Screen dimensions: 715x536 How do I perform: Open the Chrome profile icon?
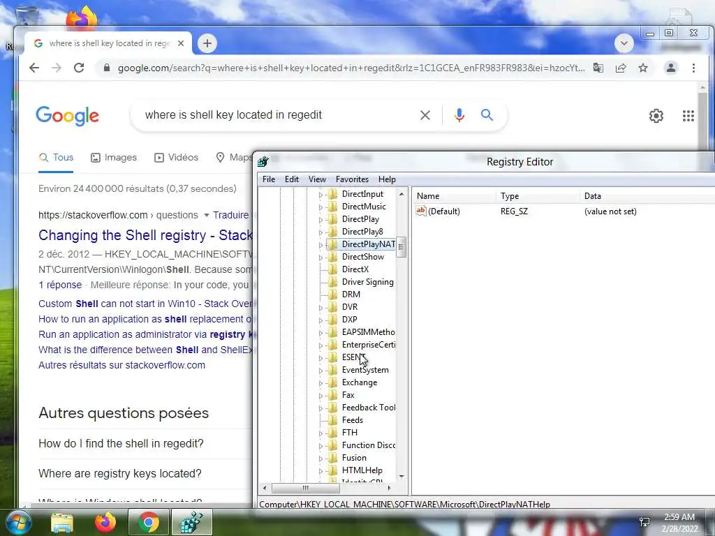click(671, 68)
